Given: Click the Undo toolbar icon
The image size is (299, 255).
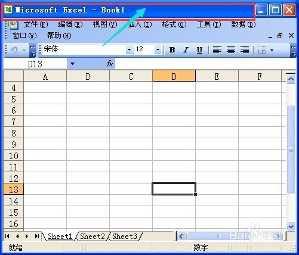Looking at the screenshot, I should pyautogui.click(x=14, y=49).
